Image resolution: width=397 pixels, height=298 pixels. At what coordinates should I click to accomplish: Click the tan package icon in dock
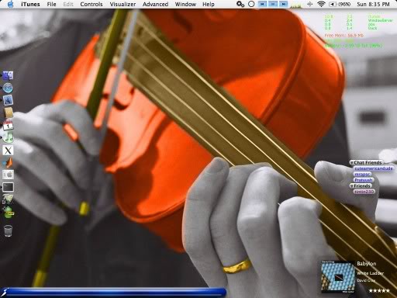pos(9,113)
